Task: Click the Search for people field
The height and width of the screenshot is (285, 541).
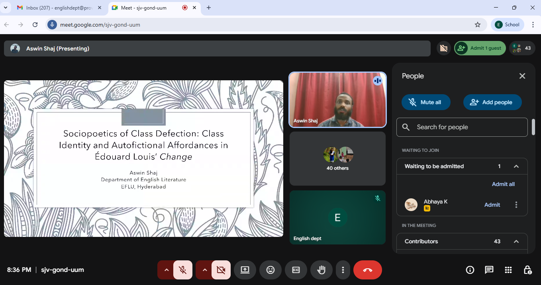Action: (462, 127)
